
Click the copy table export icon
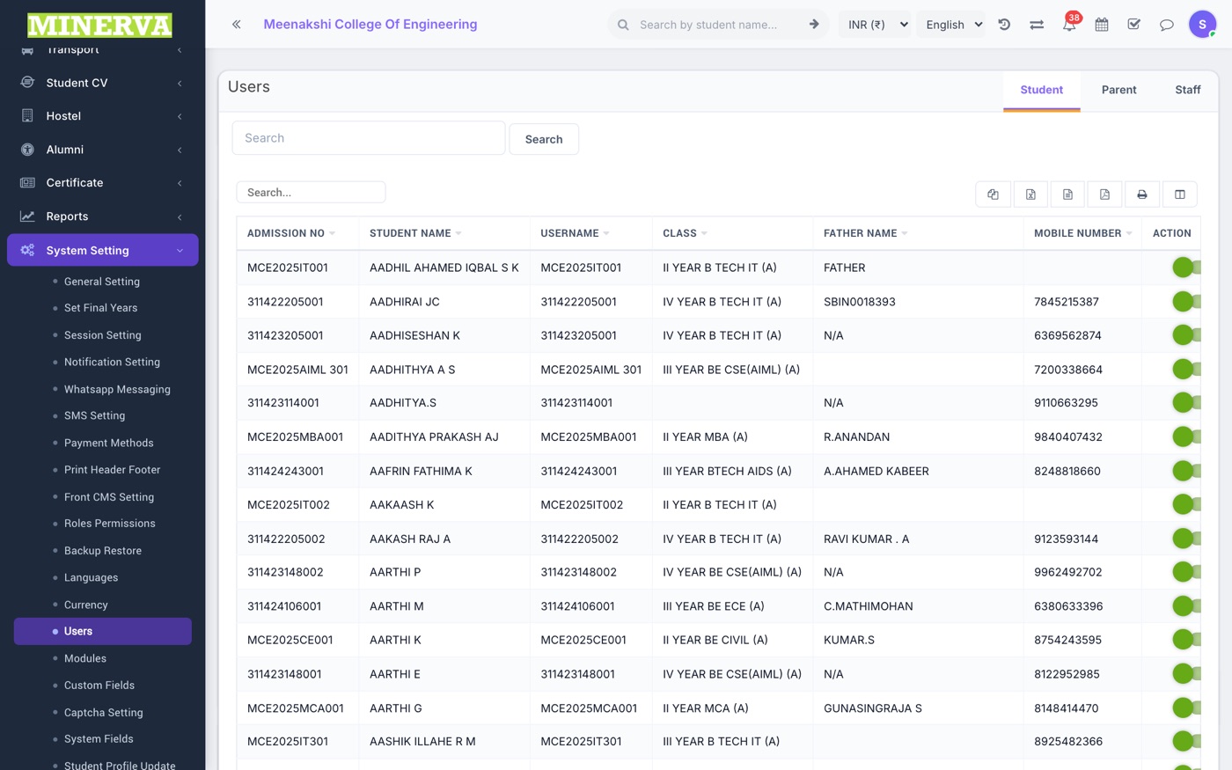pos(993,194)
